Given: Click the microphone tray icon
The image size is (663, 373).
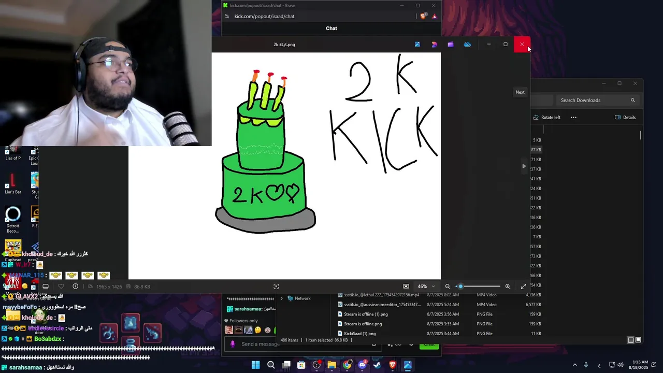Looking at the screenshot, I should [586, 365].
